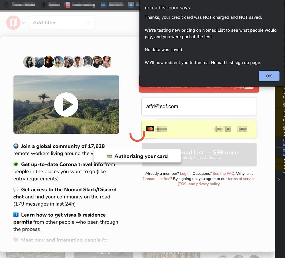285x258 pixels.
Task: Click the yellow credit card input field
Action: tap(199, 129)
